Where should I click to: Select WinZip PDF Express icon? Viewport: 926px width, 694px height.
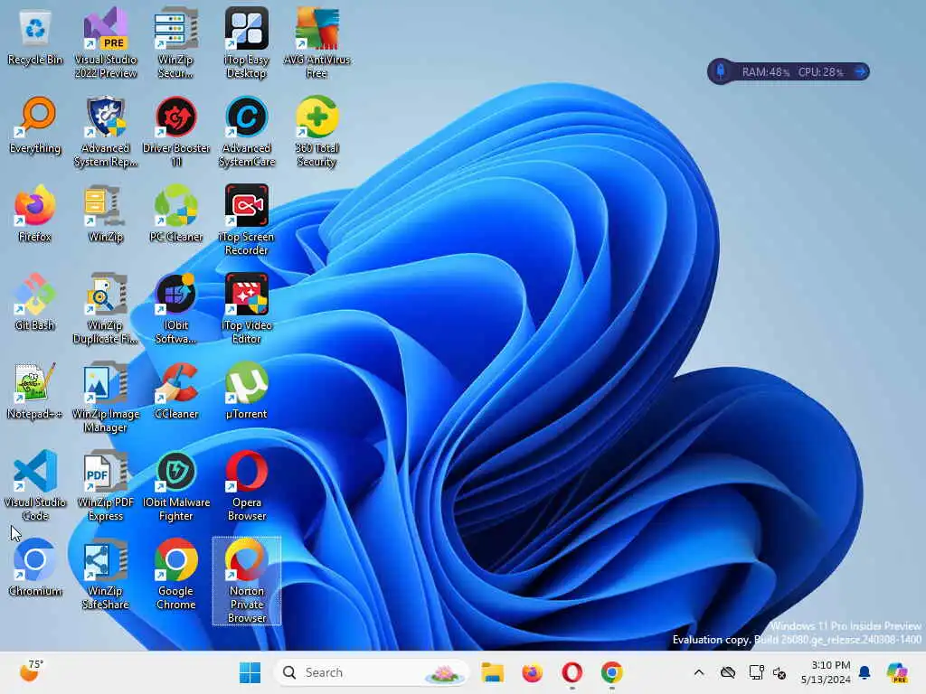(x=106, y=485)
